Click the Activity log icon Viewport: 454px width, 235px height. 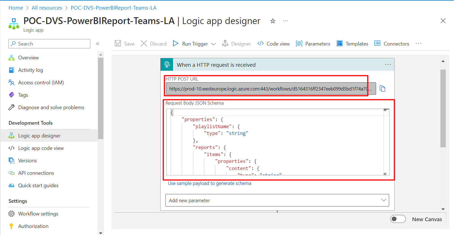[11, 70]
